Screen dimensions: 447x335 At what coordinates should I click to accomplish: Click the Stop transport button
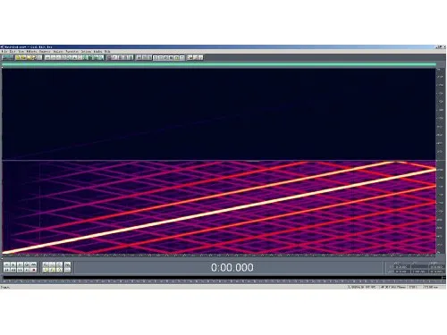click(6, 264)
